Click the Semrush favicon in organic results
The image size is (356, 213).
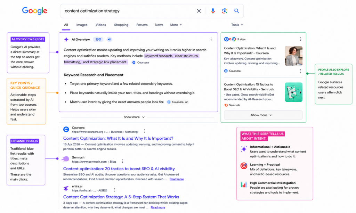point(65,159)
